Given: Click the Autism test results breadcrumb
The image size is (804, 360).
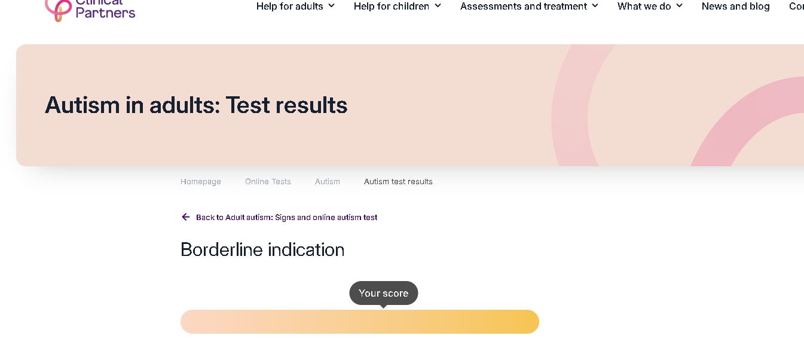Looking at the screenshot, I should (x=398, y=182).
